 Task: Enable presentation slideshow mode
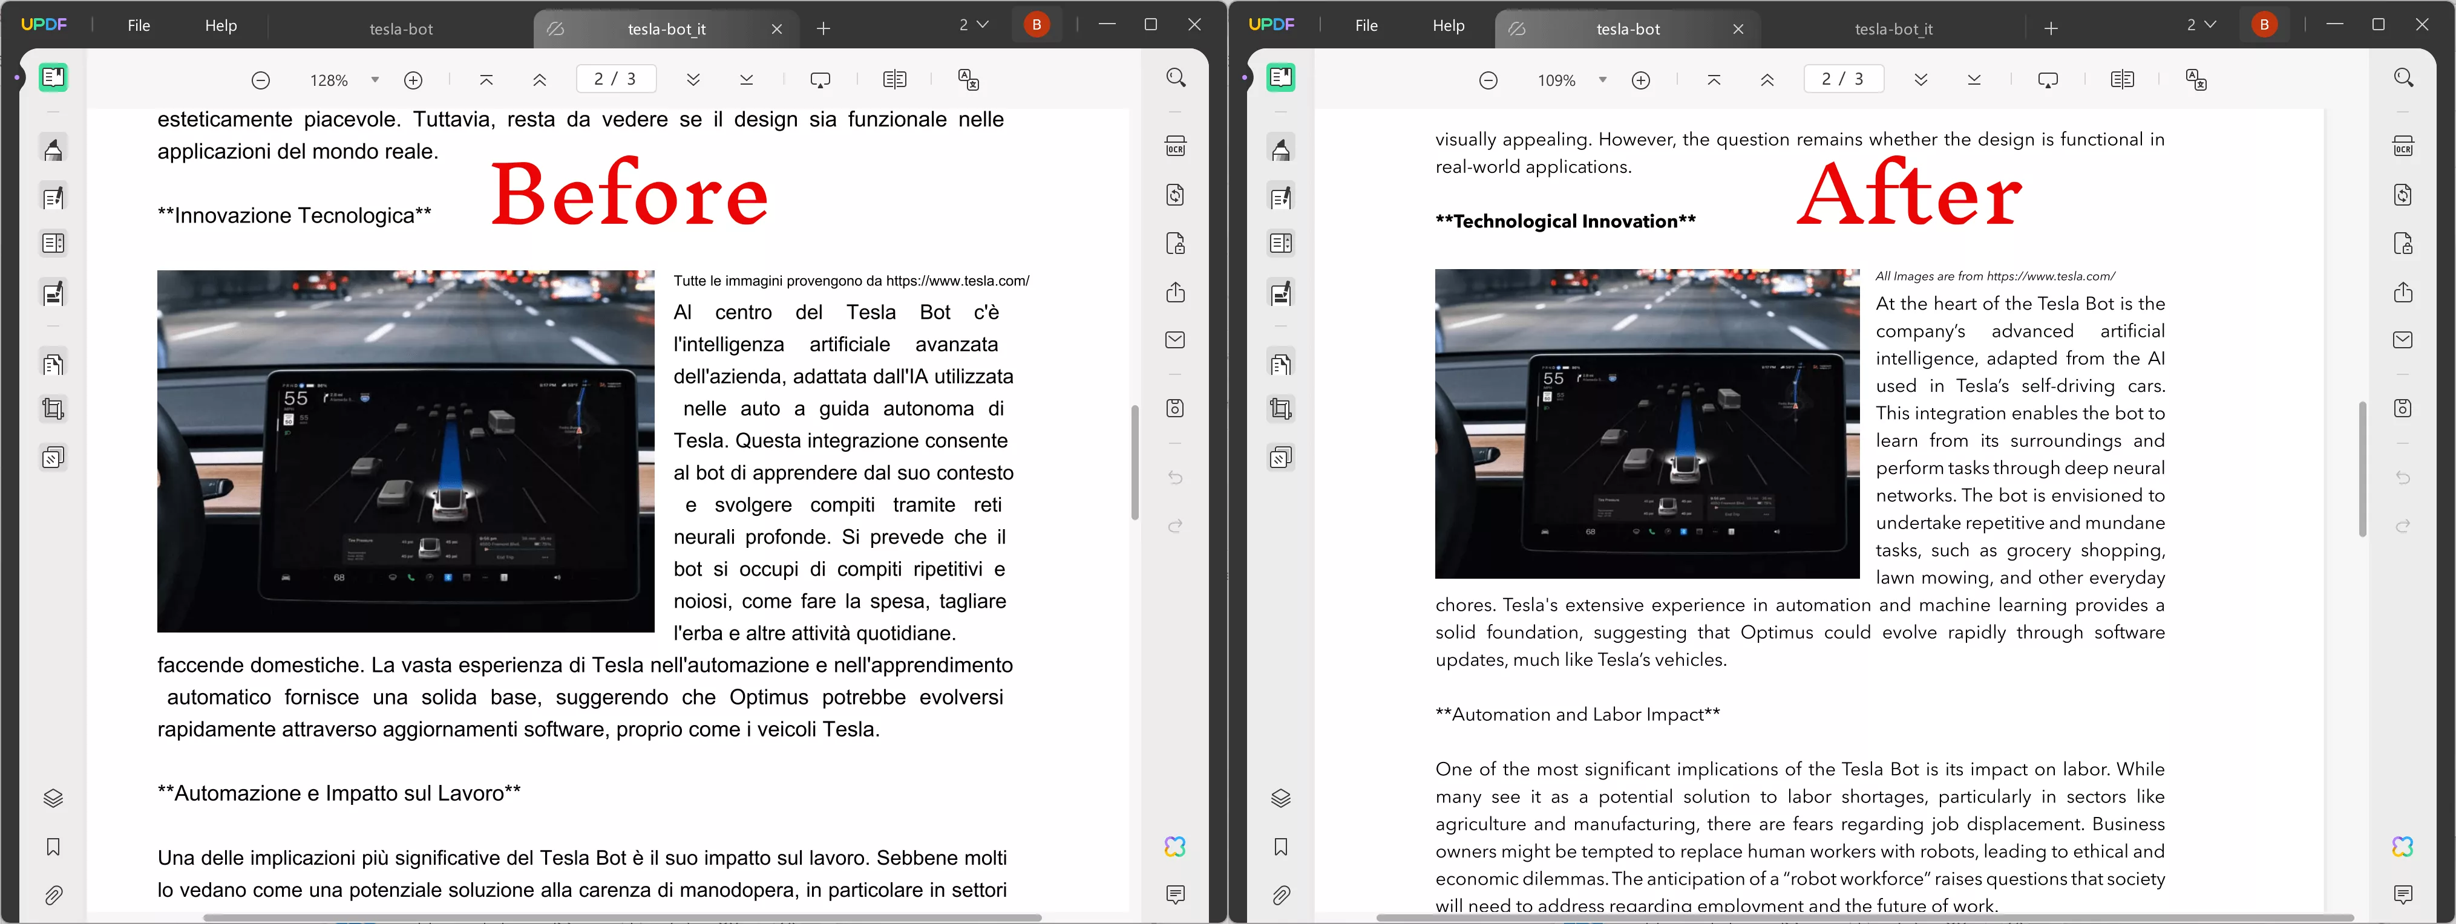(820, 79)
